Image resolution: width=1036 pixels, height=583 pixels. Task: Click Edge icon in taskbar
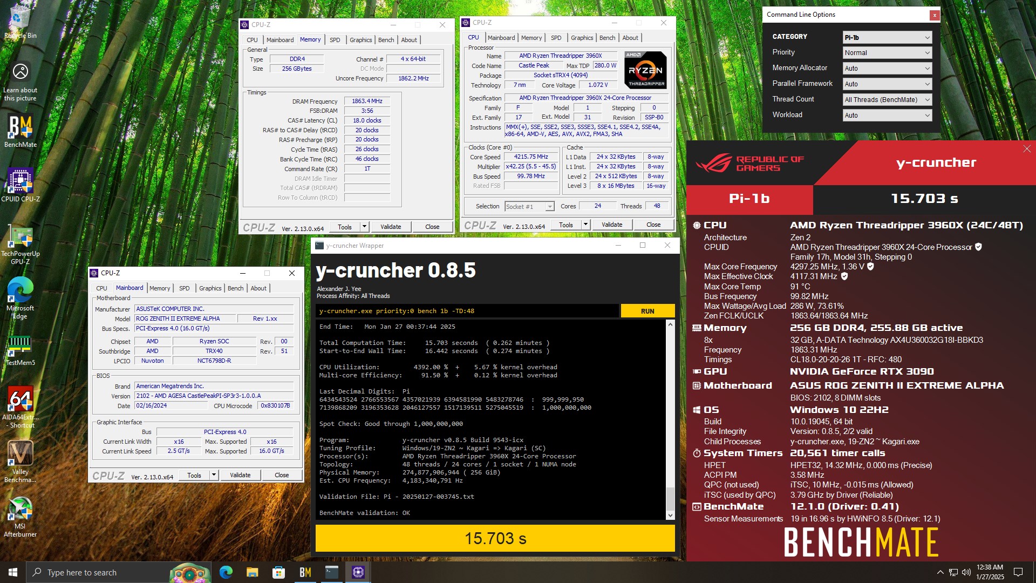pyautogui.click(x=226, y=572)
